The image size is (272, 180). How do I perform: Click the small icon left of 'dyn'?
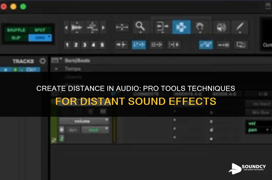pyautogui.click(x=62, y=130)
